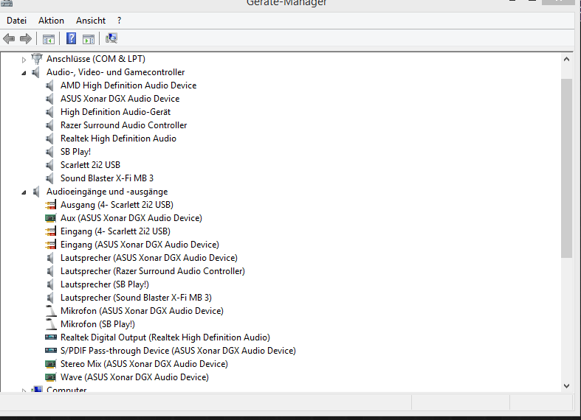Select the Scarlett 2i2 USB text
The width and height of the screenshot is (581, 420).
[x=90, y=165]
